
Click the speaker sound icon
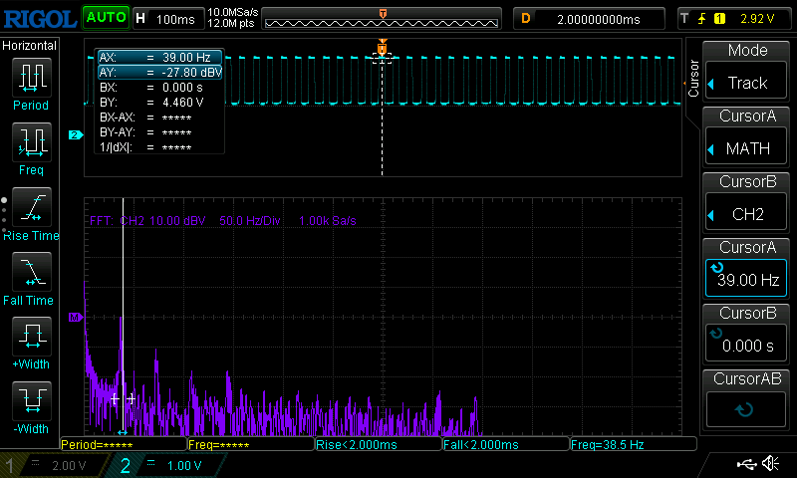click(770, 464)
